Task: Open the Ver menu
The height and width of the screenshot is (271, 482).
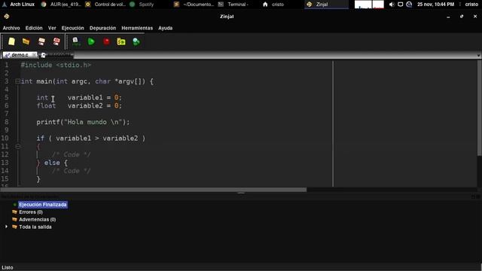Action: coord(52,28)
